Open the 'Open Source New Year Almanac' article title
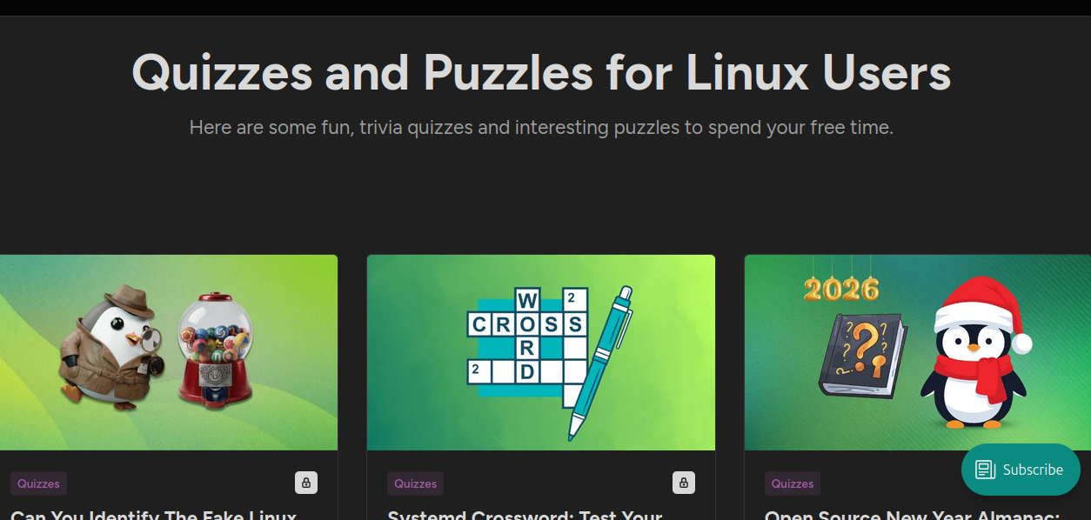The width and height of the screenshot is (1091, 520). [911, 514]
